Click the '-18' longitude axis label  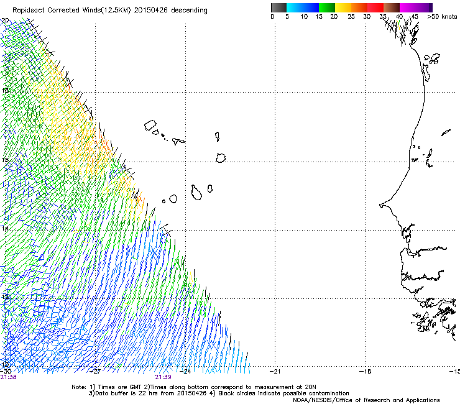click(365, 372)
